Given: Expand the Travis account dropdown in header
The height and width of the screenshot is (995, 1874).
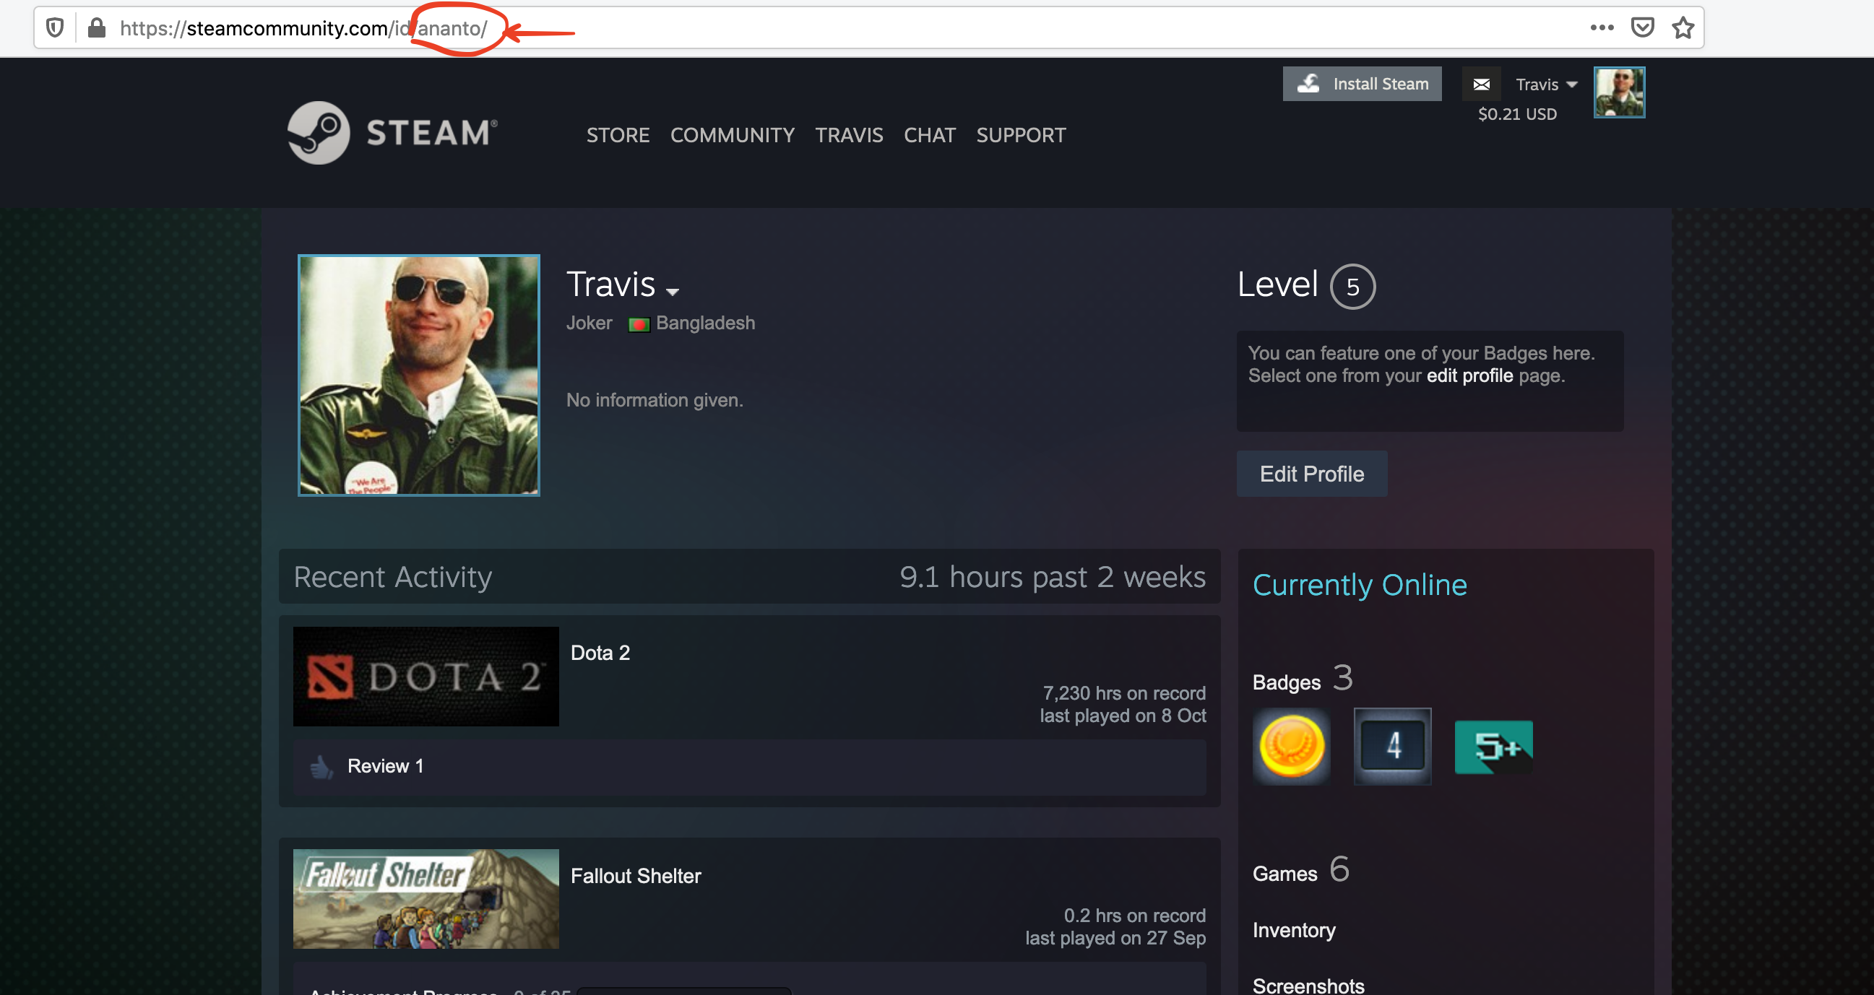Looking at the screenshot, I should click(1546, 84).
